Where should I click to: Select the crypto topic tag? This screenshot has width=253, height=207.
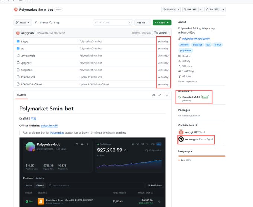point(218,44)
